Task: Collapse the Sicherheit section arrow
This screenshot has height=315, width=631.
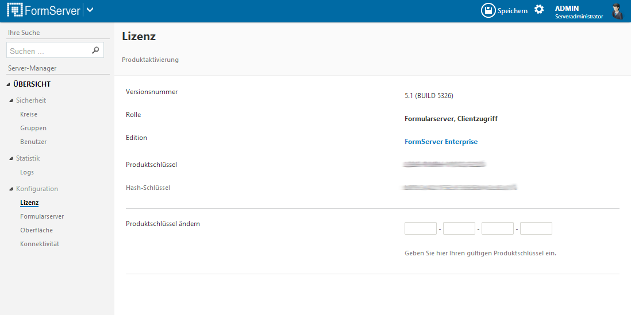Action: 11,100
